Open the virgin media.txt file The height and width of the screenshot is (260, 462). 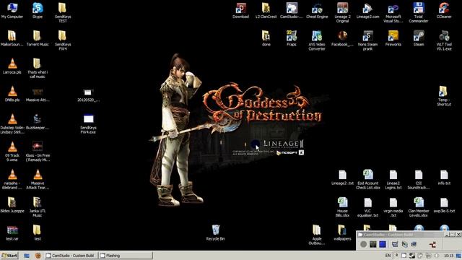point(393,207)
